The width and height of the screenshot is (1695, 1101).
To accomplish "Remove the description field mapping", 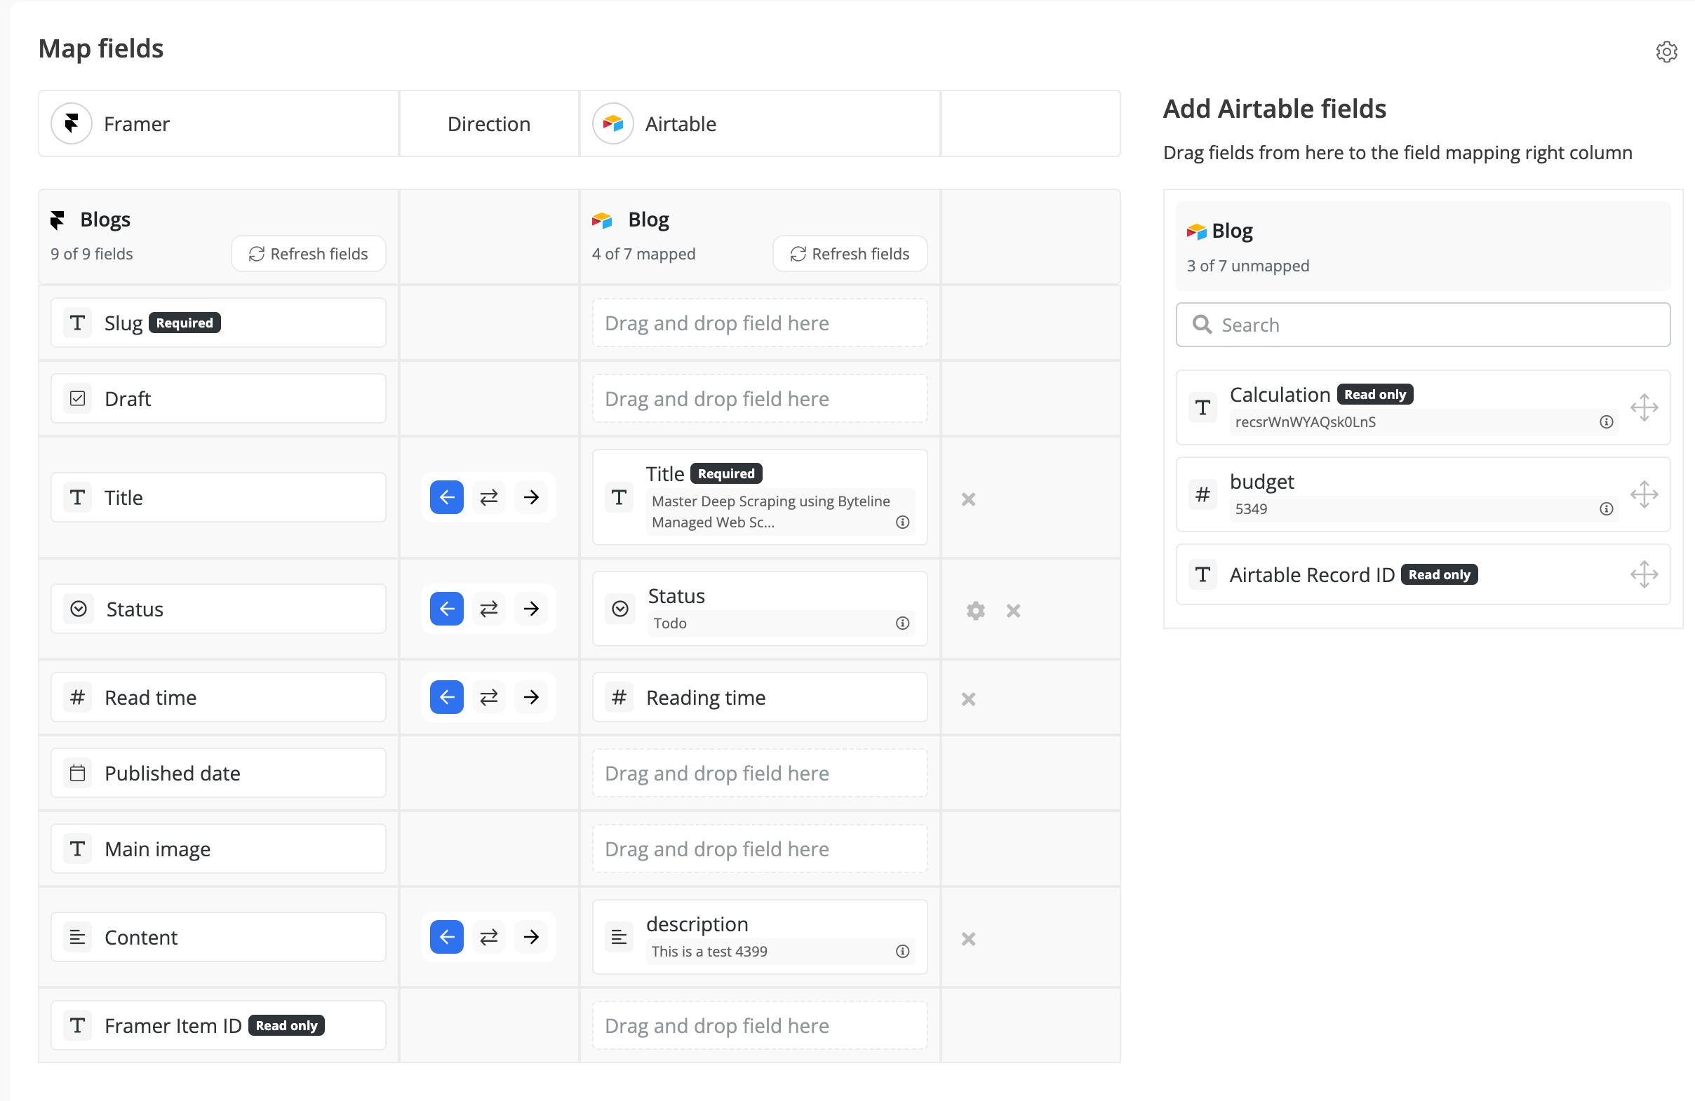I will click(x=968, y=939).
